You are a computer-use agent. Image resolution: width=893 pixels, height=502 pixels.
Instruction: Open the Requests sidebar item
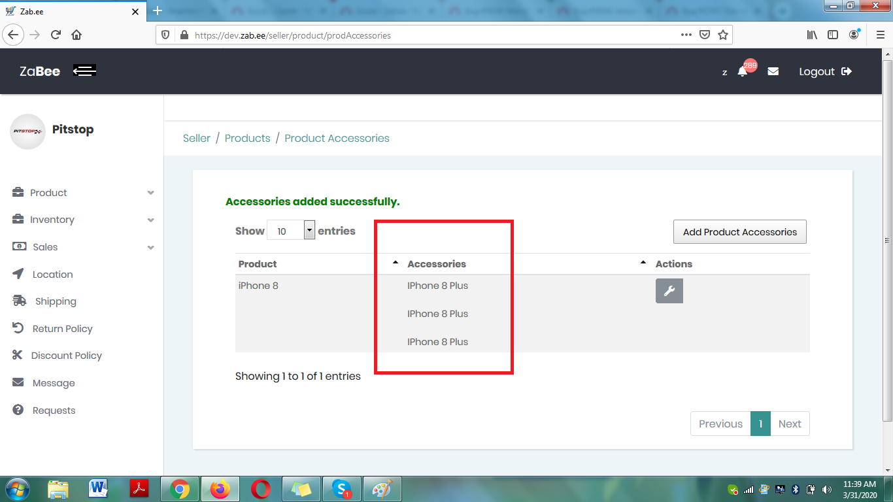point(44,410)
